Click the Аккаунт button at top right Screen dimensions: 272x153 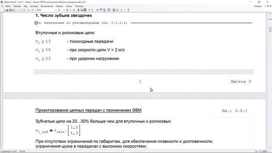258,6
